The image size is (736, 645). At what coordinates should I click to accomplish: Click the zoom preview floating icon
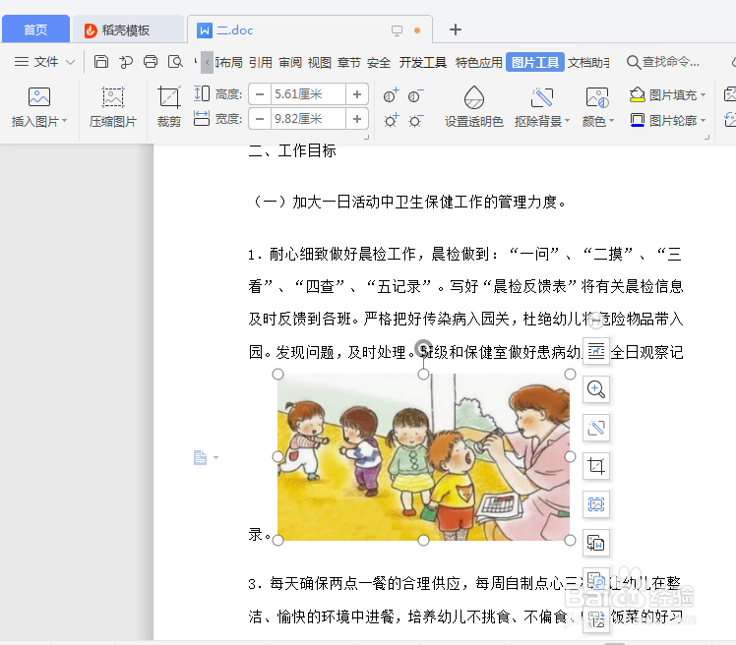pyautogui.click(x=596, y=389)
